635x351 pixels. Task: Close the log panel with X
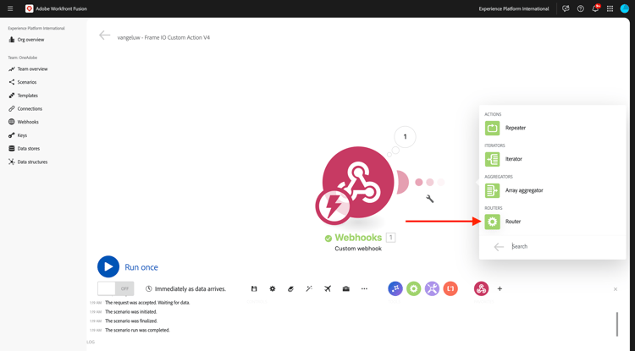point(616,289)
